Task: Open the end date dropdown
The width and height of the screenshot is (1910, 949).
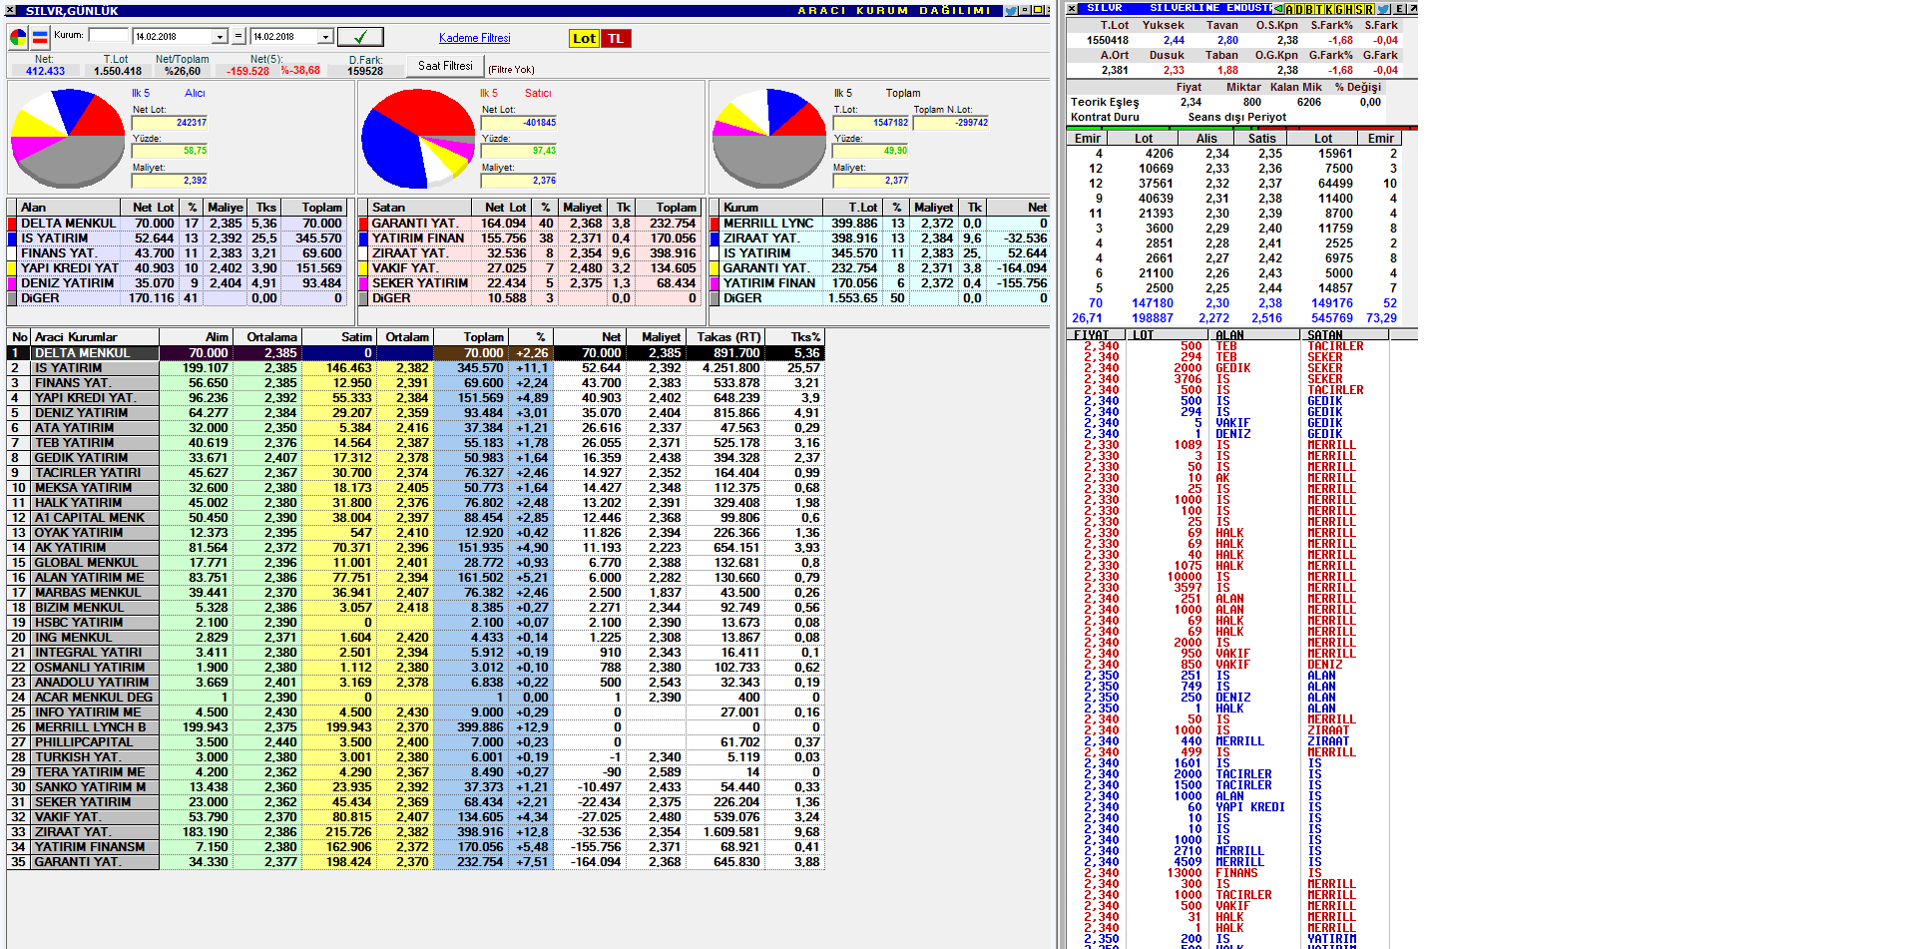Action: click(325, 37)
